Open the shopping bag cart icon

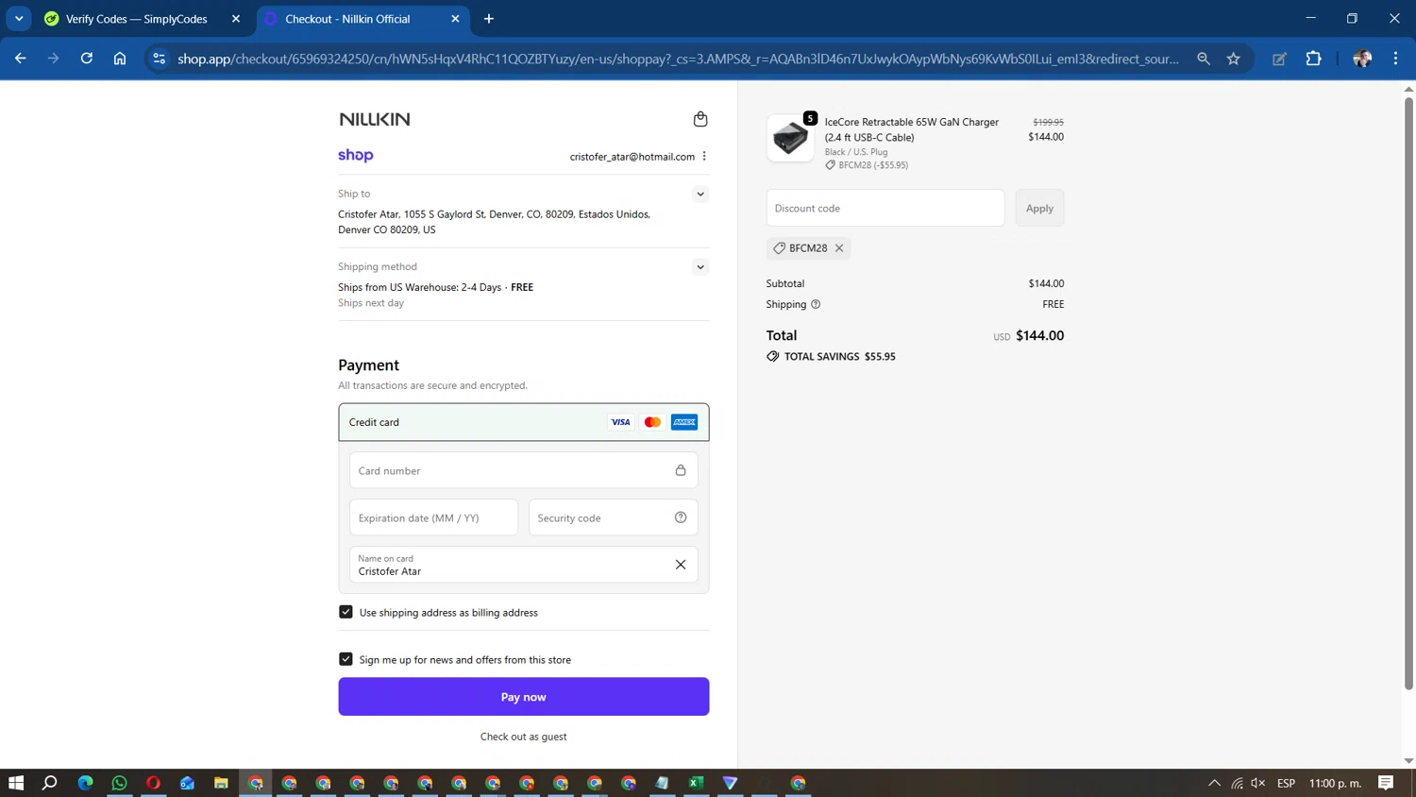coord(700,119)
